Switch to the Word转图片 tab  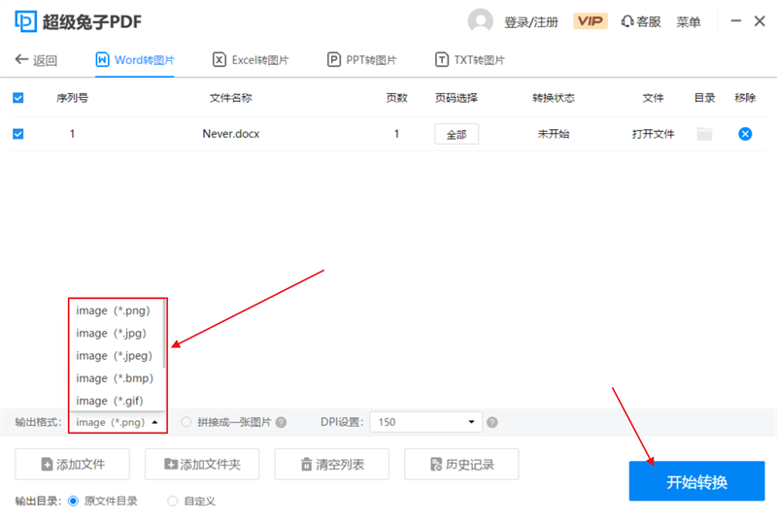click(135, 60)
